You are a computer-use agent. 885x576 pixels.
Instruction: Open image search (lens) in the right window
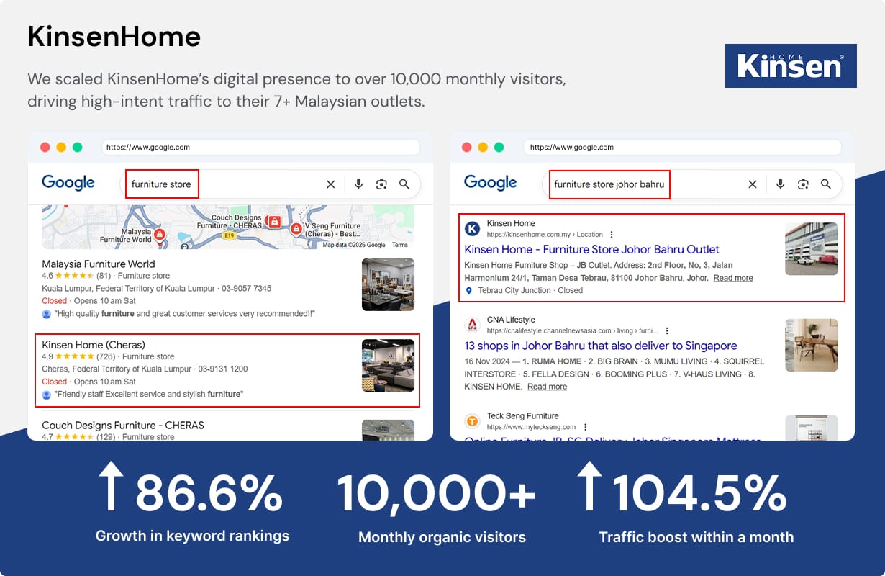tap(803, 184)
